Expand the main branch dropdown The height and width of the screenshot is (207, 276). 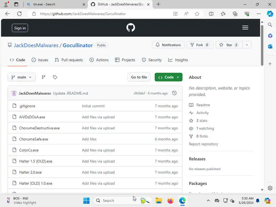(x=22, y=77)
